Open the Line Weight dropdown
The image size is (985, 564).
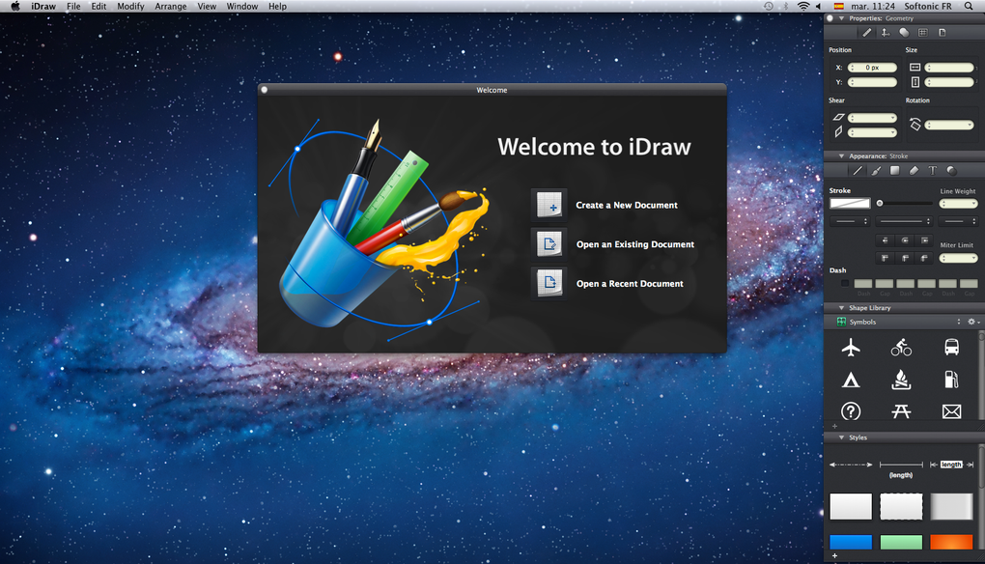click(x=973, y=204)
